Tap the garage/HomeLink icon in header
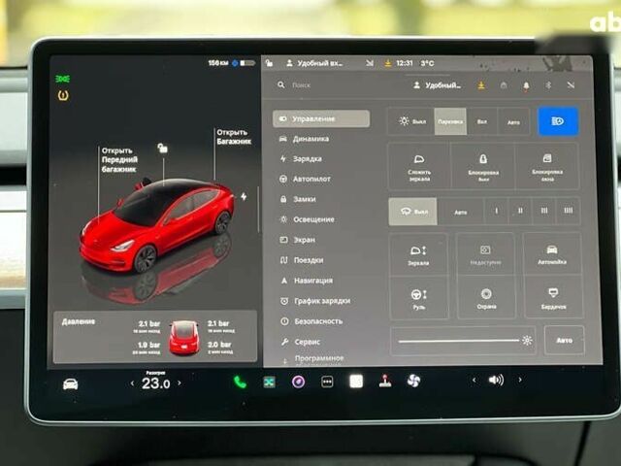The image size is (621, 466). click(x=504, y=85)
